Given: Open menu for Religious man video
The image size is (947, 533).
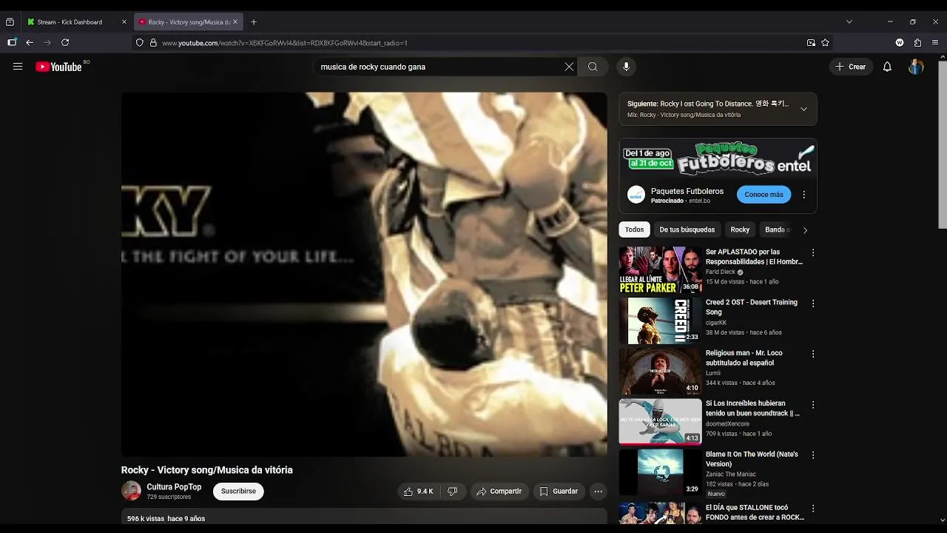Looking at the screenshot, I should coord(812,354).
